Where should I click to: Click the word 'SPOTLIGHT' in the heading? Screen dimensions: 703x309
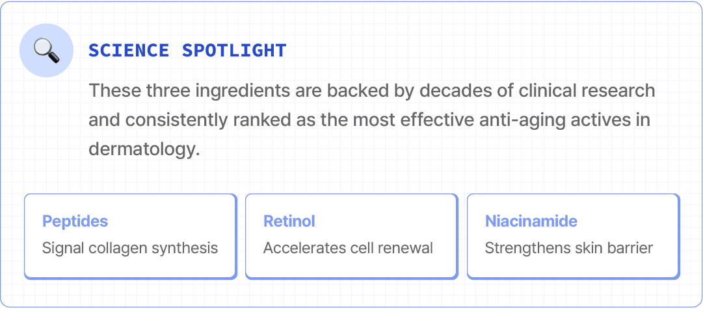(234, 51)
